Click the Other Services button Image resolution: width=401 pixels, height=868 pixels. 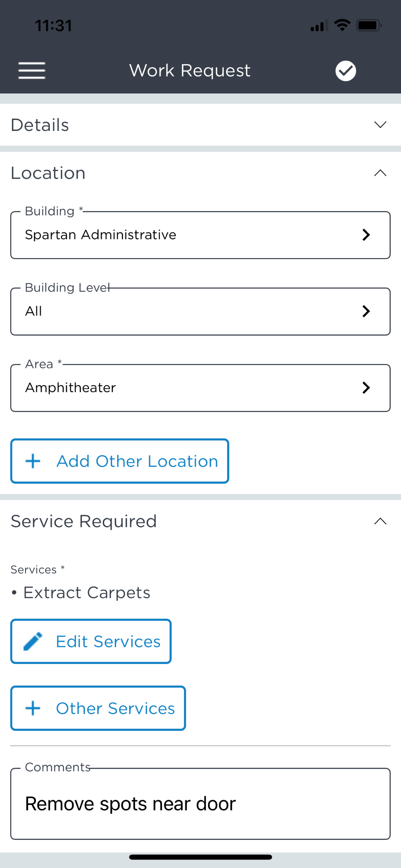pyautogui.click(x=98, y=708)
